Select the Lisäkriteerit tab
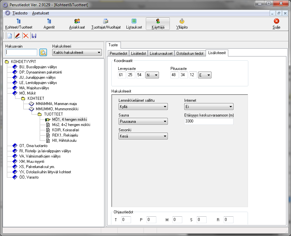The width and height of the screenshot is (291, 236). (217, 53)
